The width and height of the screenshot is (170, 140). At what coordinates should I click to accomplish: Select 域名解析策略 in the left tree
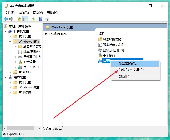[x=32, y=46]
